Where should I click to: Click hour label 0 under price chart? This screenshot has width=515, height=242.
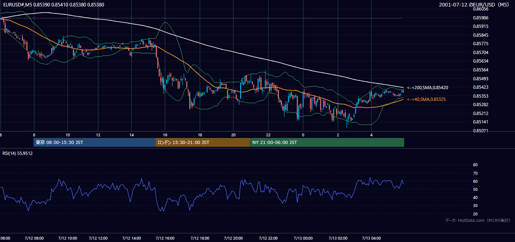pos(303,135)
